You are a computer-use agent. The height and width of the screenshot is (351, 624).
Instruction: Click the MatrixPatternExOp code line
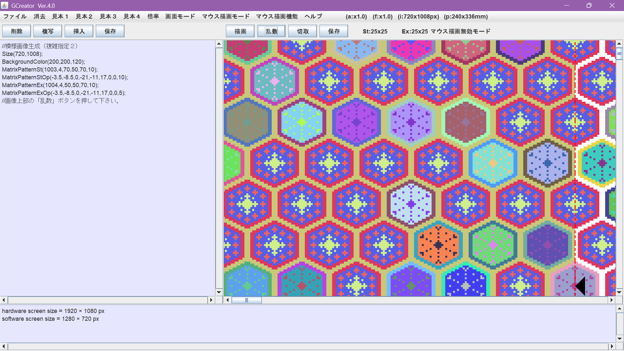[x=64, y=93]
